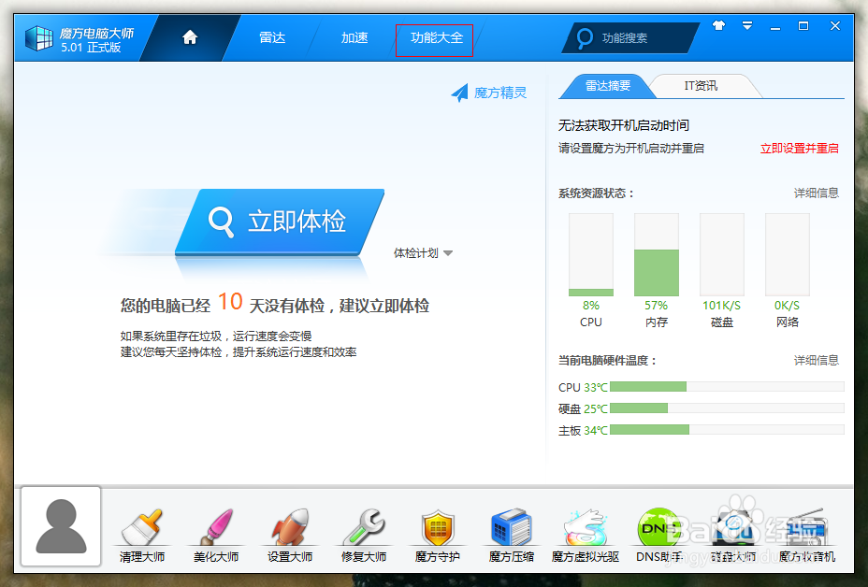The height and width of the screenshot is (587, 868).
Task: Click the 0K/S network value
Action: (x=788, y=306)
